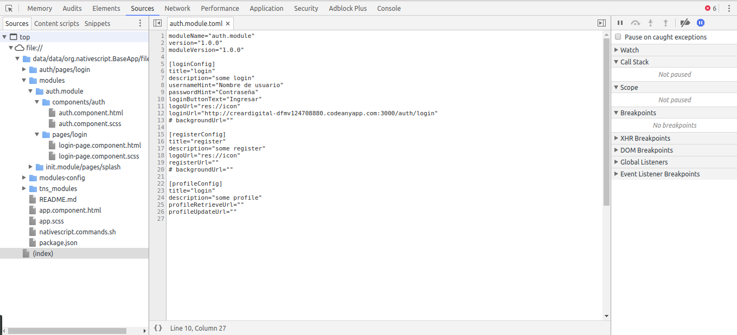The height and width of the screenshot is (335, 737).
Task: Hide the navigator pane toggle icon
Action: pos(157,23)
